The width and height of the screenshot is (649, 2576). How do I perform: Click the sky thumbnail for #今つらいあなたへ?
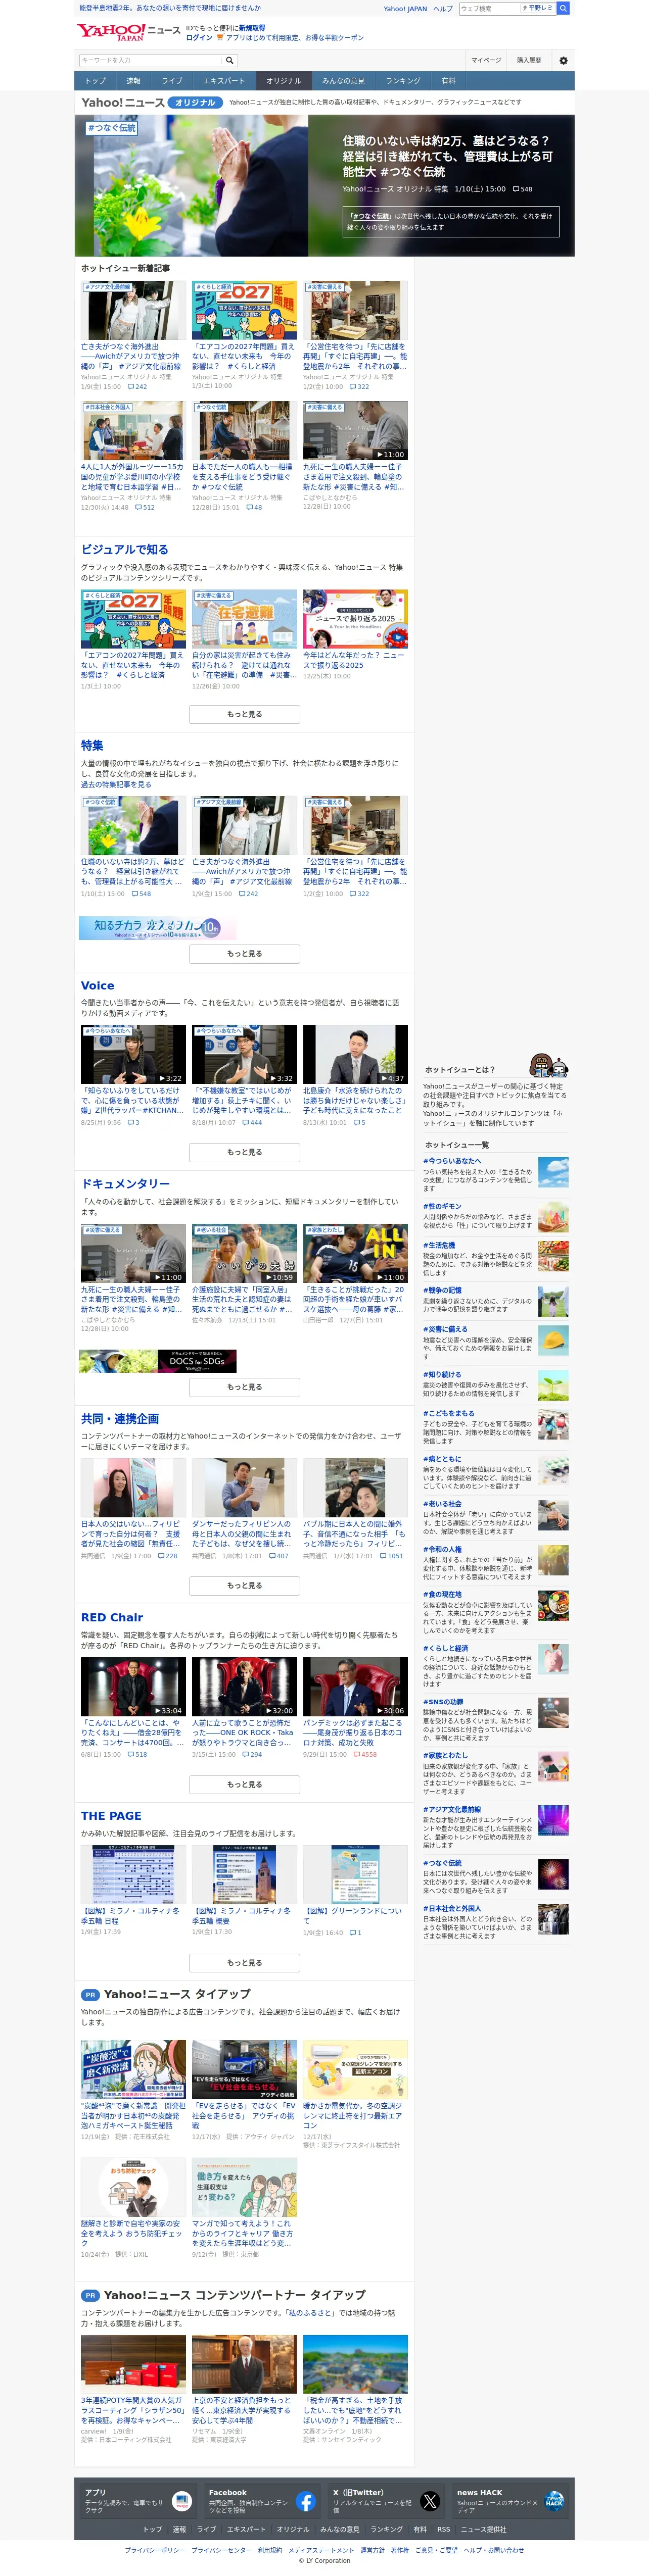[553, 1172]
